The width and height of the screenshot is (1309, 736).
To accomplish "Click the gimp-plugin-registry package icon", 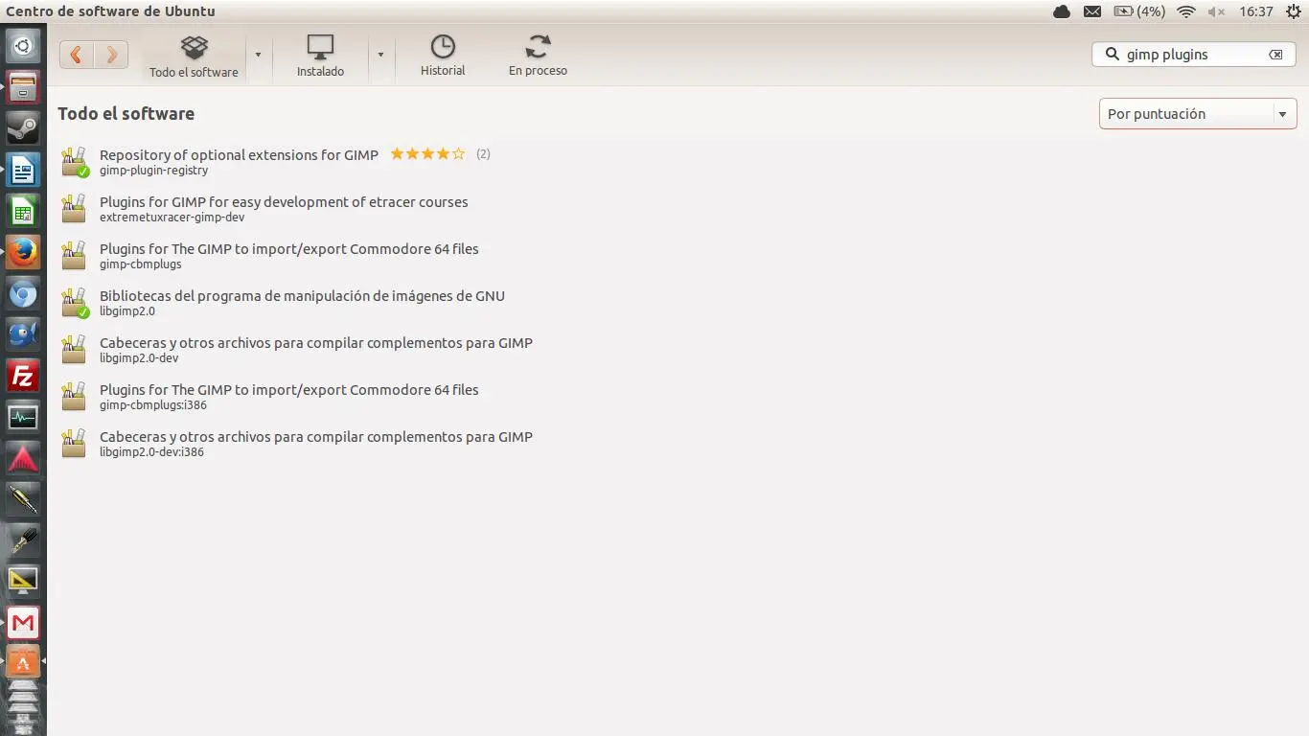I will point(75,162).
